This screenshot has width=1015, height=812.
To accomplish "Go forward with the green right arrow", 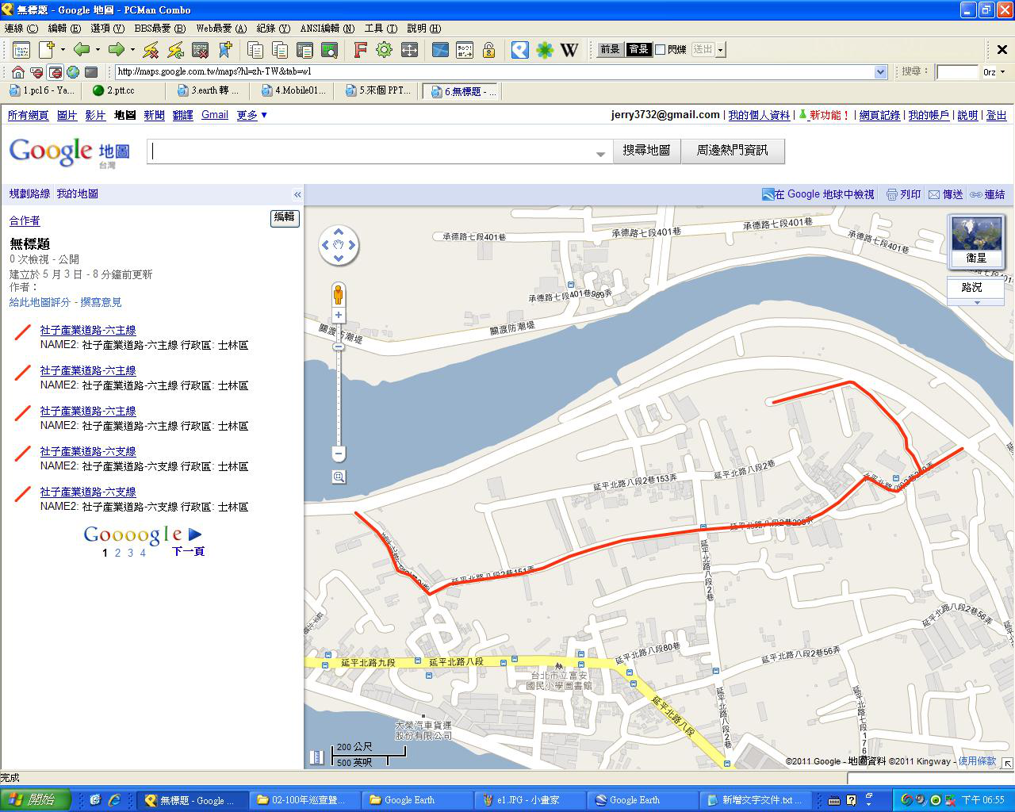I will (x=117, y=50).
